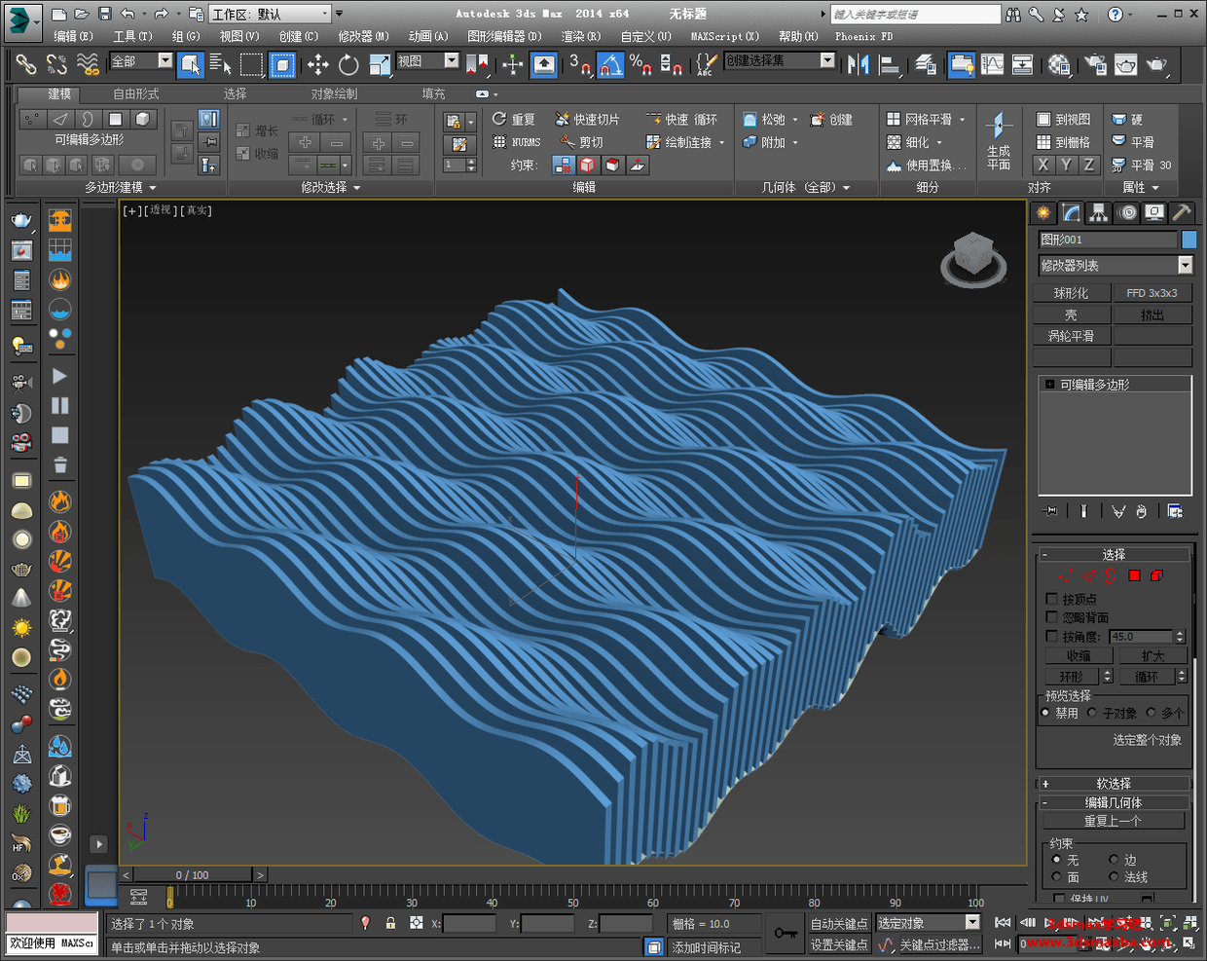Enable the 忽略背面 checkbox
The image size is (1207, 961).
point(1051,617)
